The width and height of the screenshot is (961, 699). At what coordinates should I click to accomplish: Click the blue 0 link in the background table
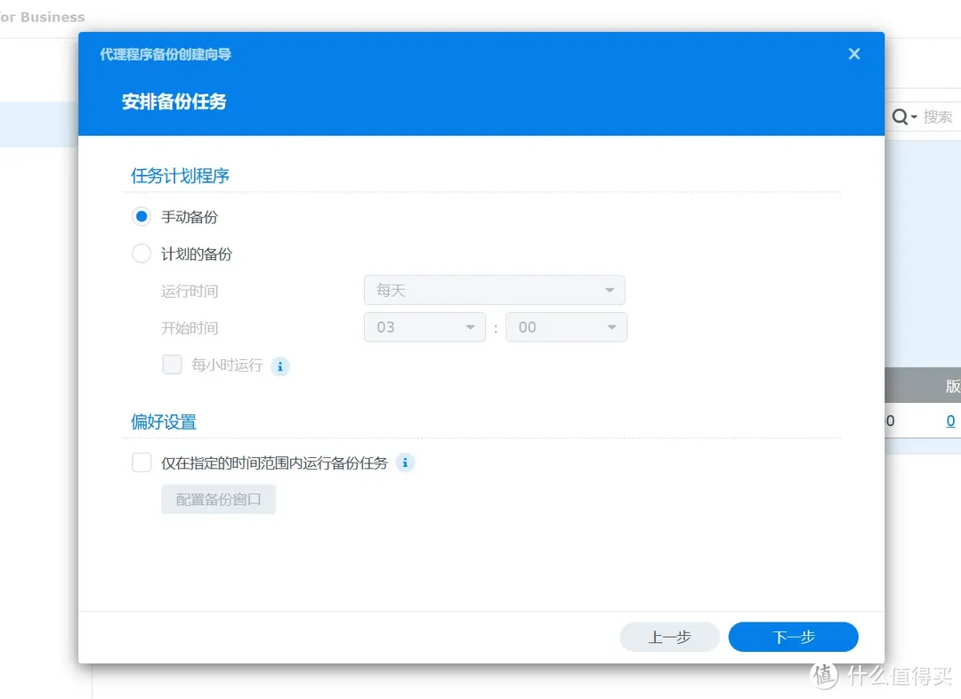pos(950,420)
